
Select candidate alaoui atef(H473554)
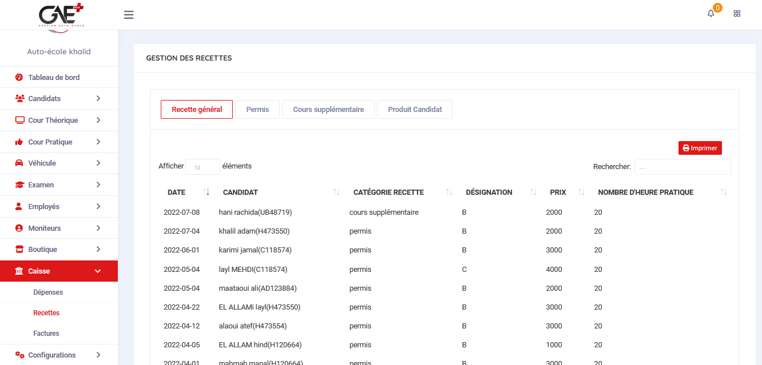click(x=253, y=326)
